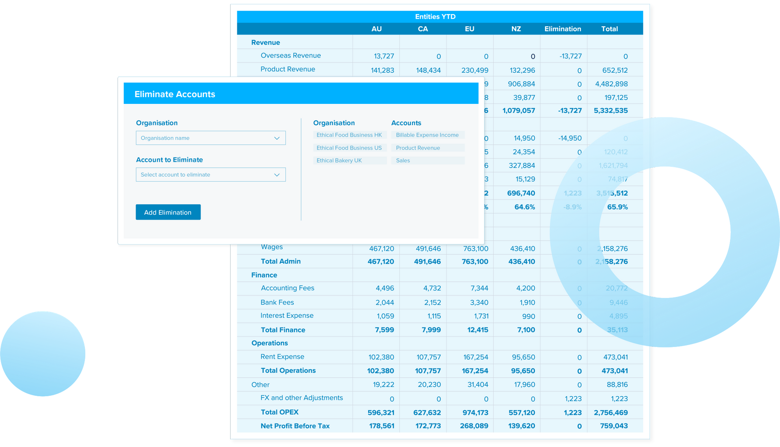Select Ethical Bakery UK organisation
Viewport: 780px width, 447px height.
[350, 160]
